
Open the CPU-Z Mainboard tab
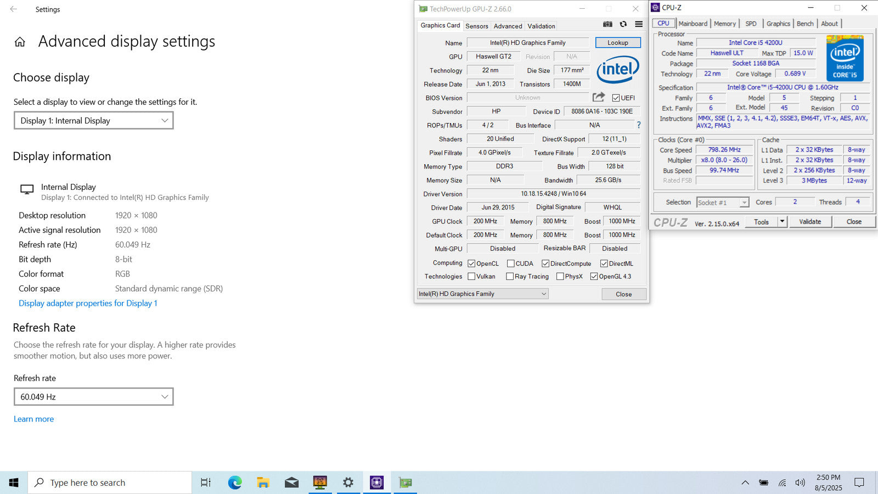693,24
